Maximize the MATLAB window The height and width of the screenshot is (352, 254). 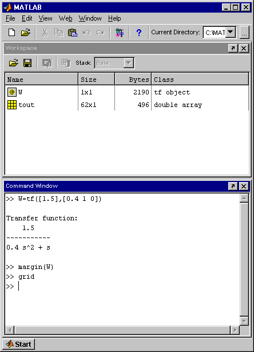point(236,7)
